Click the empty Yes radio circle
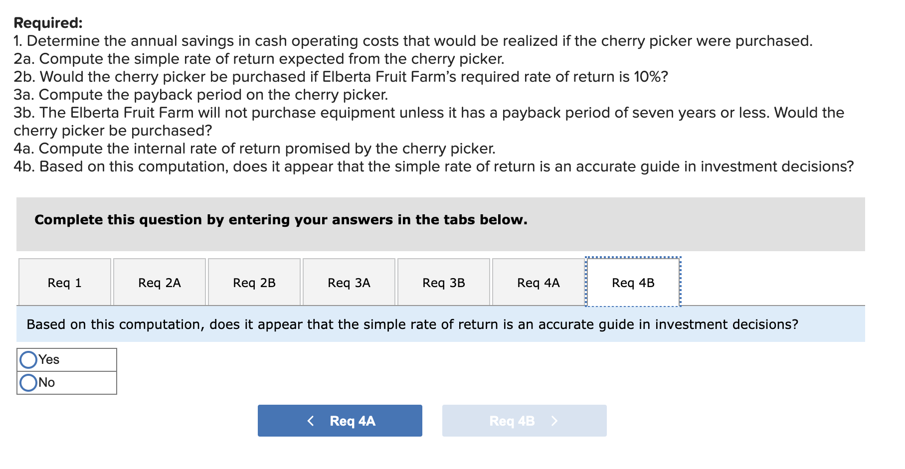 (x=28, y=359)
